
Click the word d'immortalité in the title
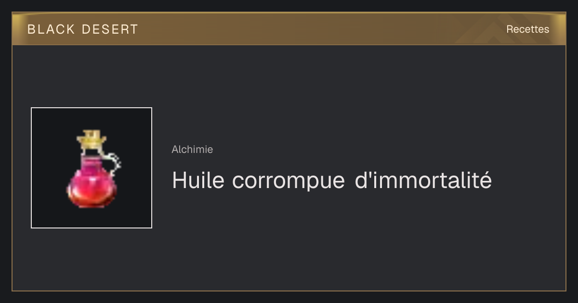(423, 180)
